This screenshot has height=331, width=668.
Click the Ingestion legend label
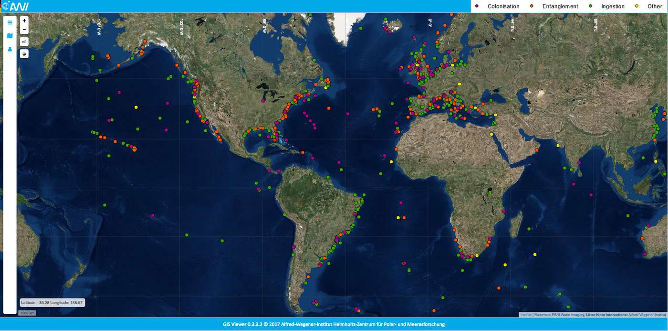point(613,6)
